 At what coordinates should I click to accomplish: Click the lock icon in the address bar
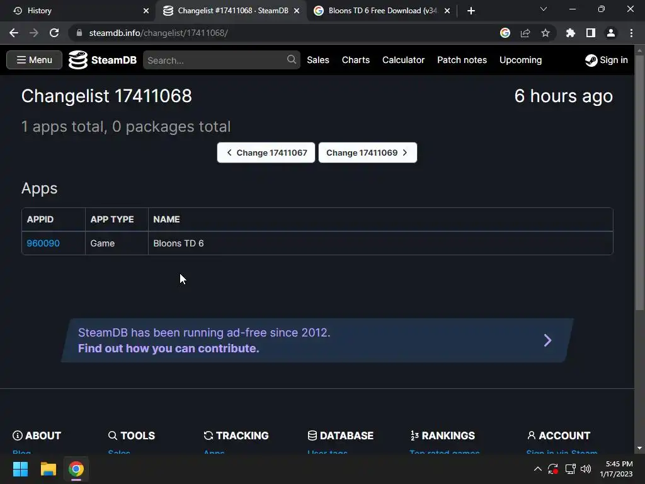[x=79, y=33]
